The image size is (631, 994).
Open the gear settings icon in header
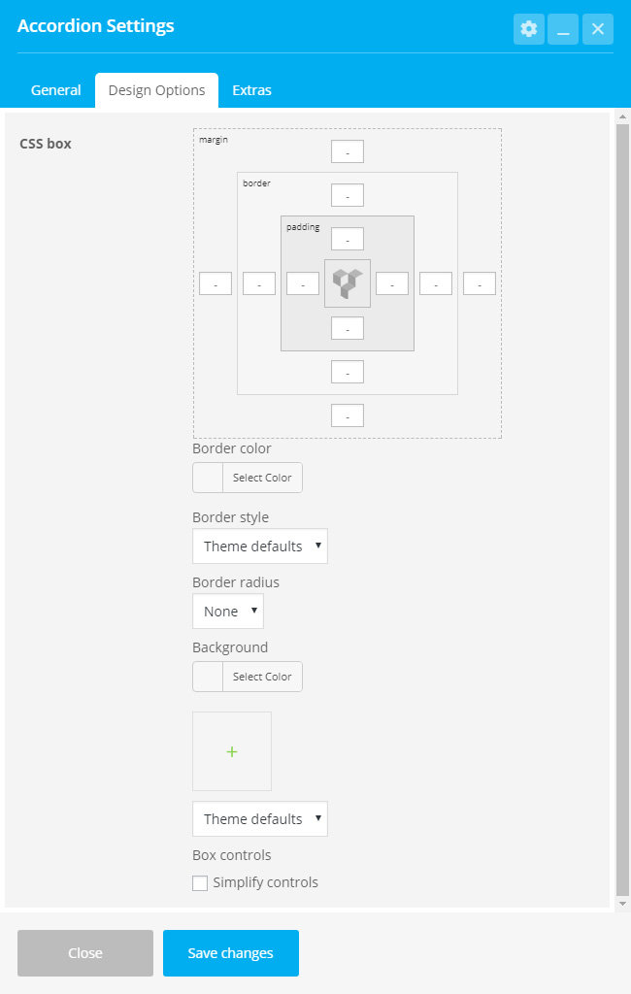click(529, 29)
